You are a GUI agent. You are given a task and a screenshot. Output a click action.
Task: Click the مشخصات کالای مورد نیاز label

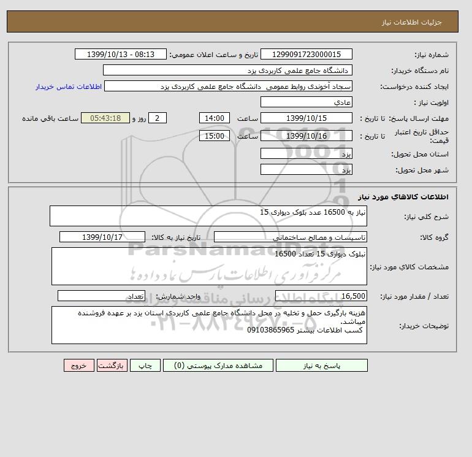point(409,267)
